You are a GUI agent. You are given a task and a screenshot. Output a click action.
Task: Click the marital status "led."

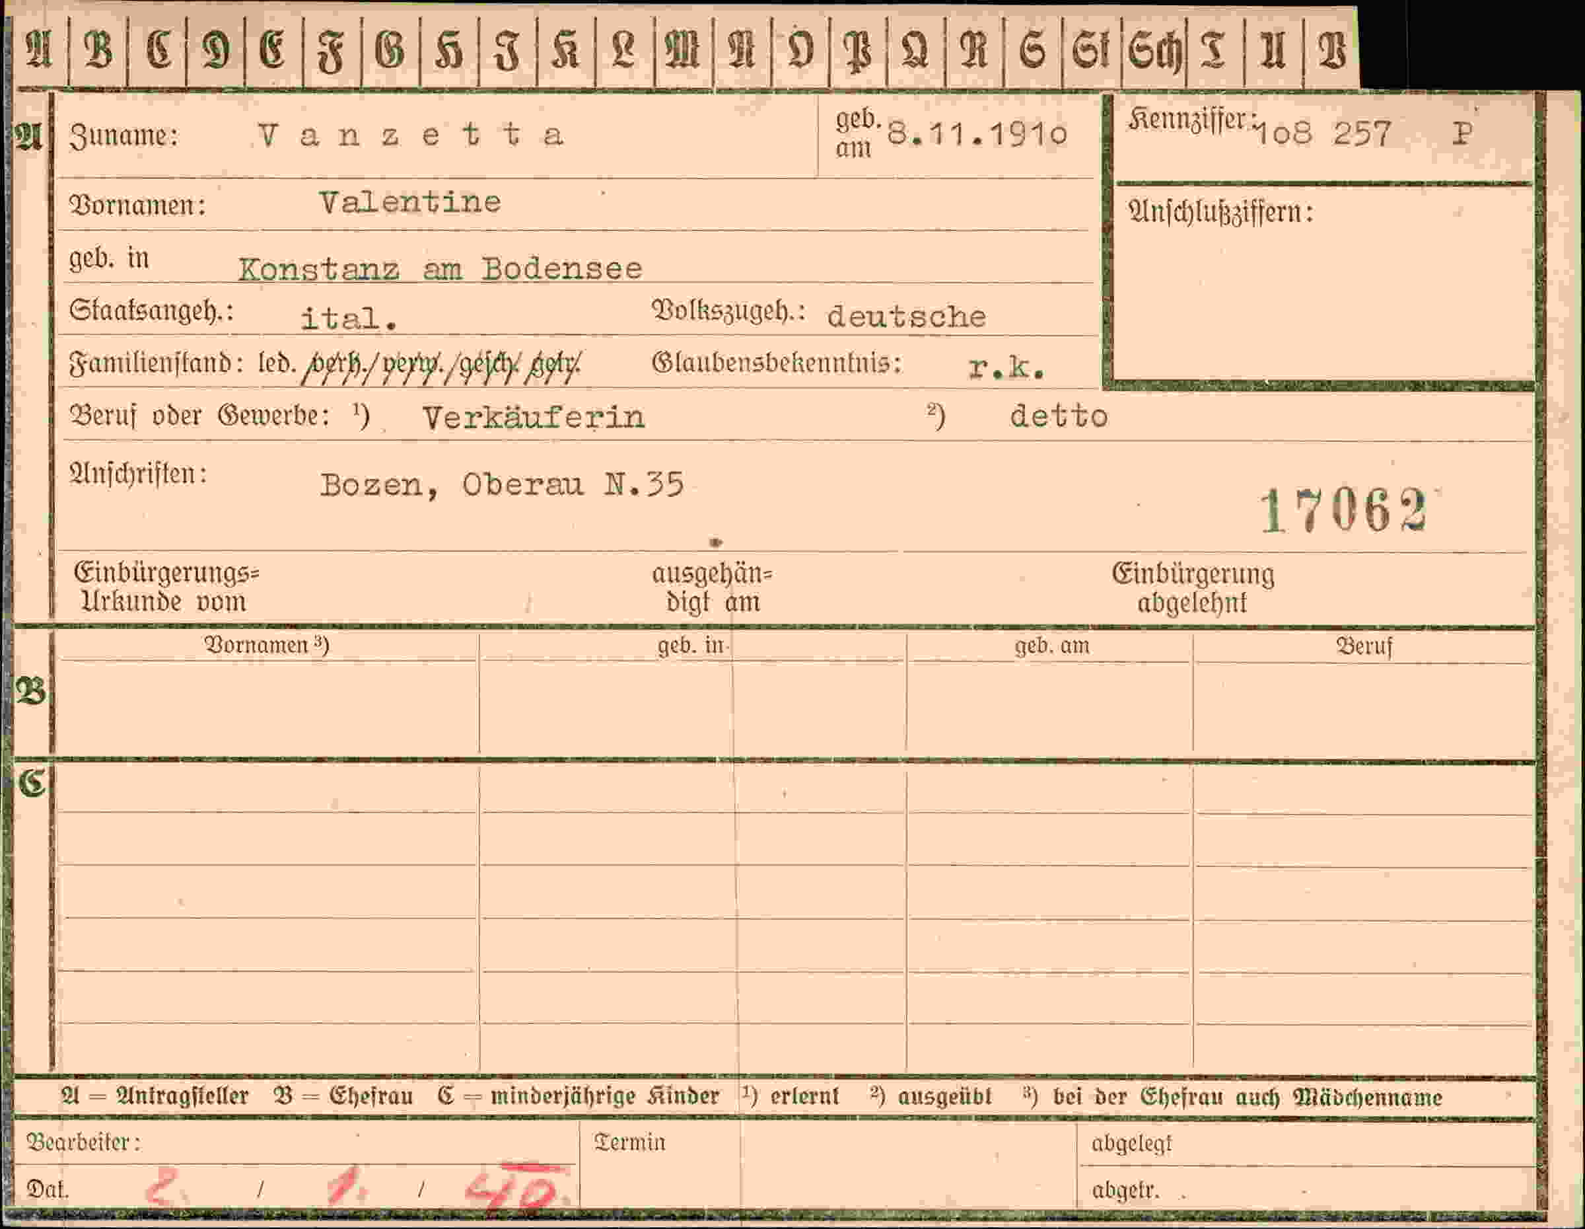[x=277, y=363]
